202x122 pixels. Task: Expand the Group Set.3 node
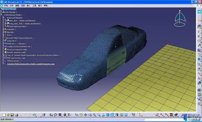click(x=3, y=41)
